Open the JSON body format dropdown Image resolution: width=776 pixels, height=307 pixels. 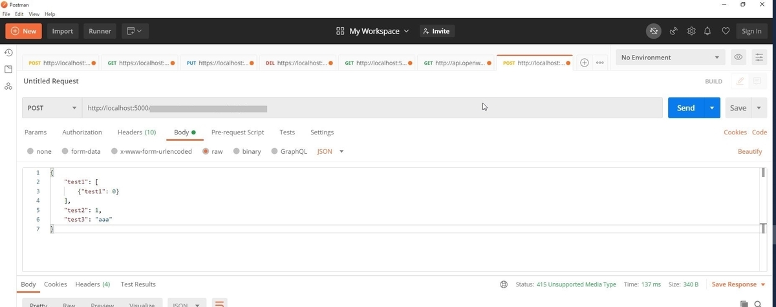click(x=330, y=151)
